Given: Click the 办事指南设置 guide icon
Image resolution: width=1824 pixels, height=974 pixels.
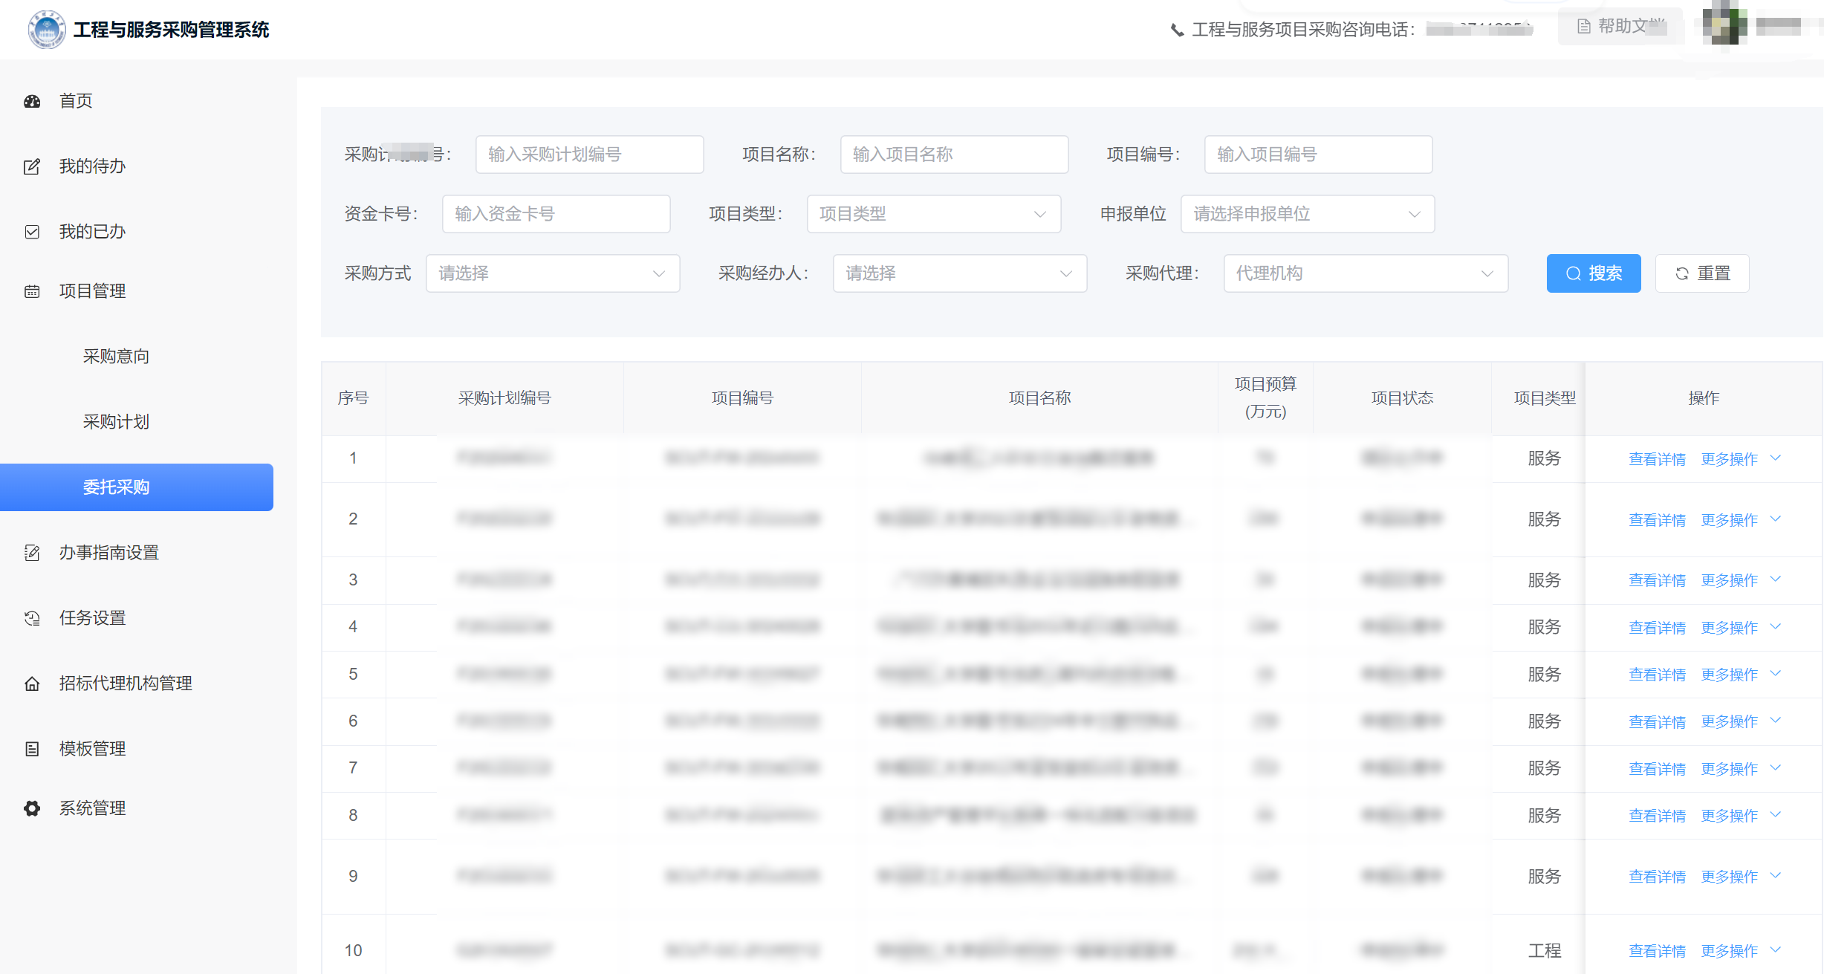Looking at the screenshot, I should click(33, 552).
